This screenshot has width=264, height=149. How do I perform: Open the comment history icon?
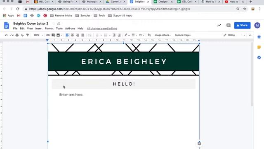[x=229, y=25]
